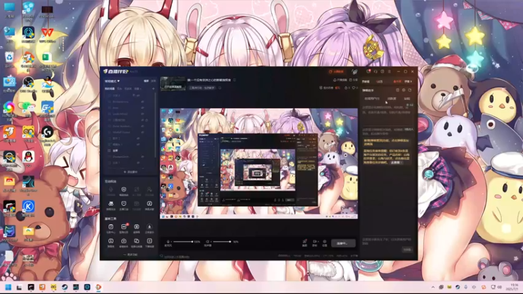Select the 在线用户 tab

click(x=371, y=99)
